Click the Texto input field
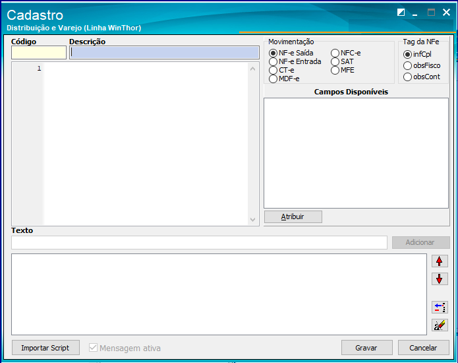The width and height of the screenshot is (458, 363). click(x=199, y=242)
